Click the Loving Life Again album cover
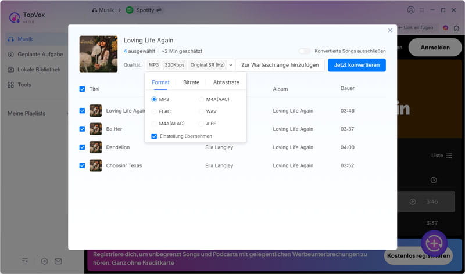The width and height of the screenshot is (465, 274). [x=98, y=54]
